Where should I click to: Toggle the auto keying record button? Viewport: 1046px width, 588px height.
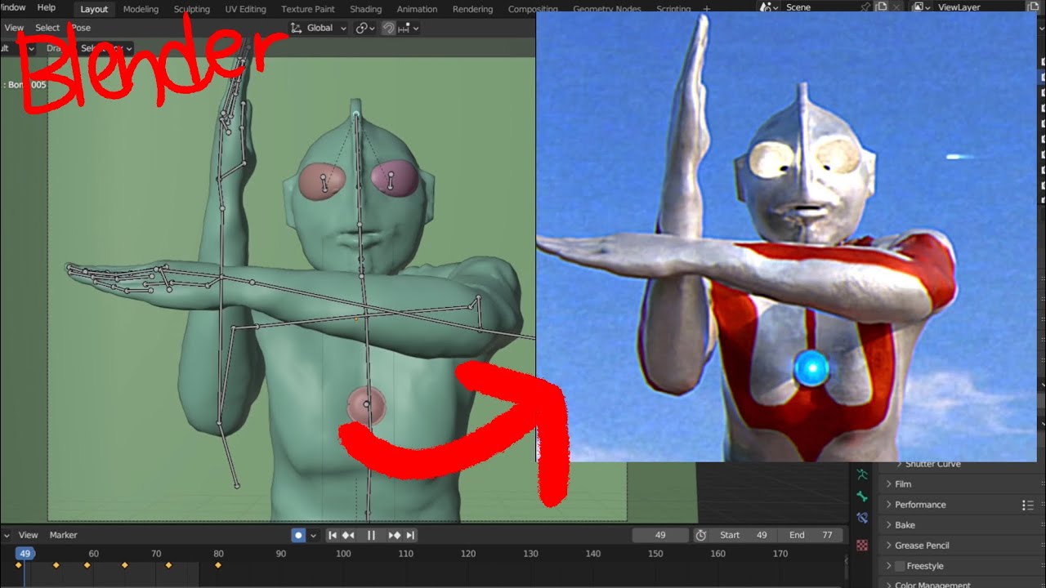(x=298, y=535)
